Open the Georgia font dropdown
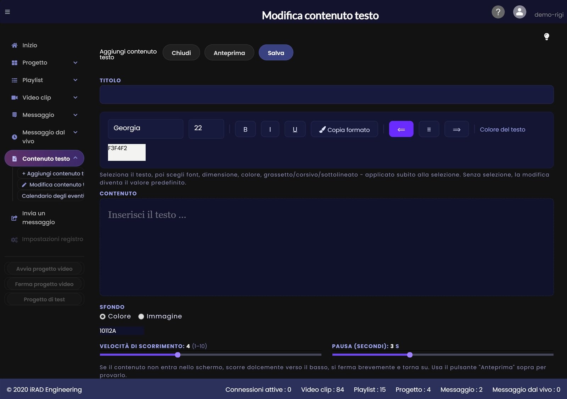This screenshot has height=399, width=567. click(146, 129)
